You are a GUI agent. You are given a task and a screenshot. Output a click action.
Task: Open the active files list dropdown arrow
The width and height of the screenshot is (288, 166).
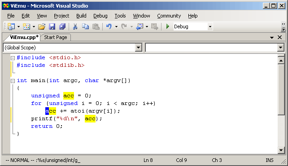click(x=272, y=37)
